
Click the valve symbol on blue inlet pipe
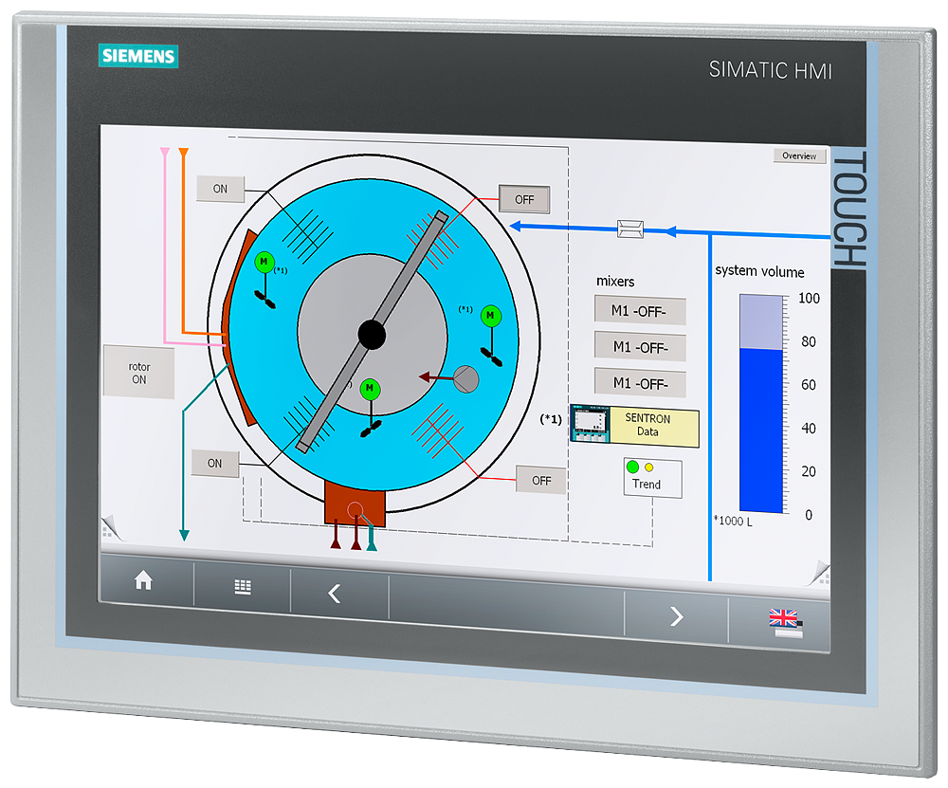point(629,226)
